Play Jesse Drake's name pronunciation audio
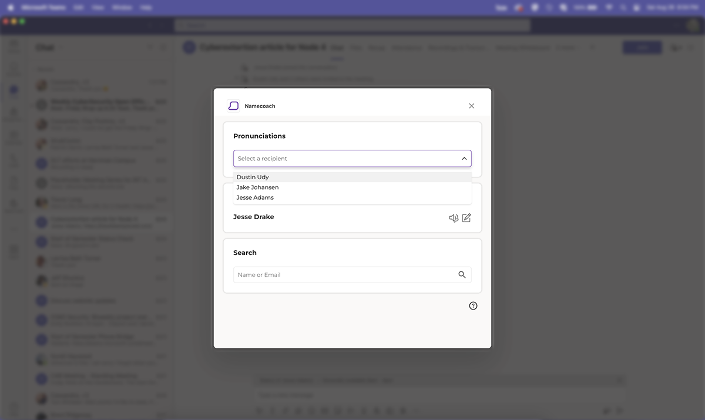 (x=454, y=218)
